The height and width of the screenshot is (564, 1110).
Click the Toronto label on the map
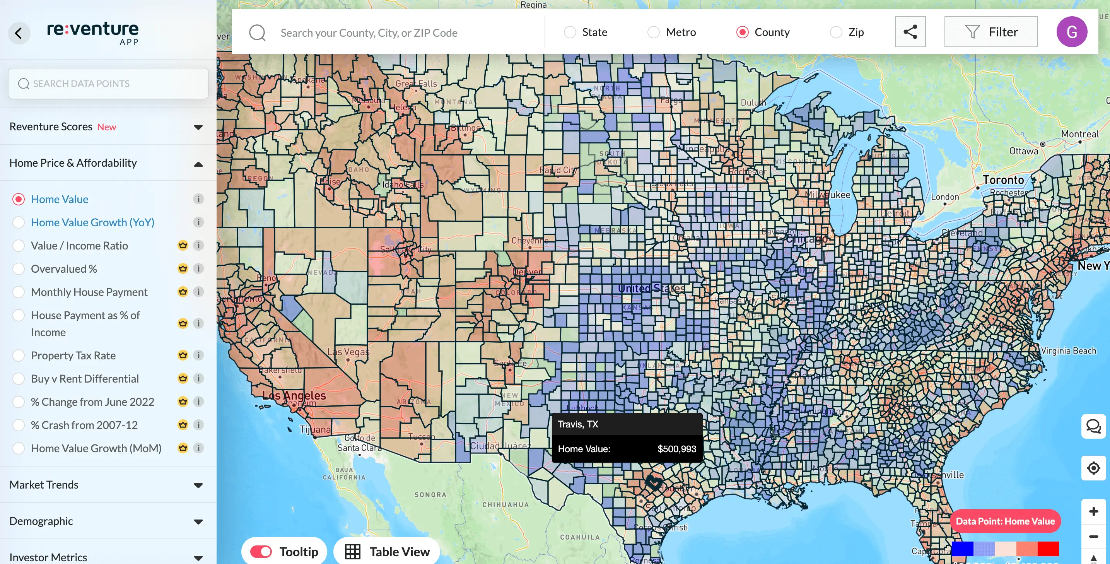1003,179
